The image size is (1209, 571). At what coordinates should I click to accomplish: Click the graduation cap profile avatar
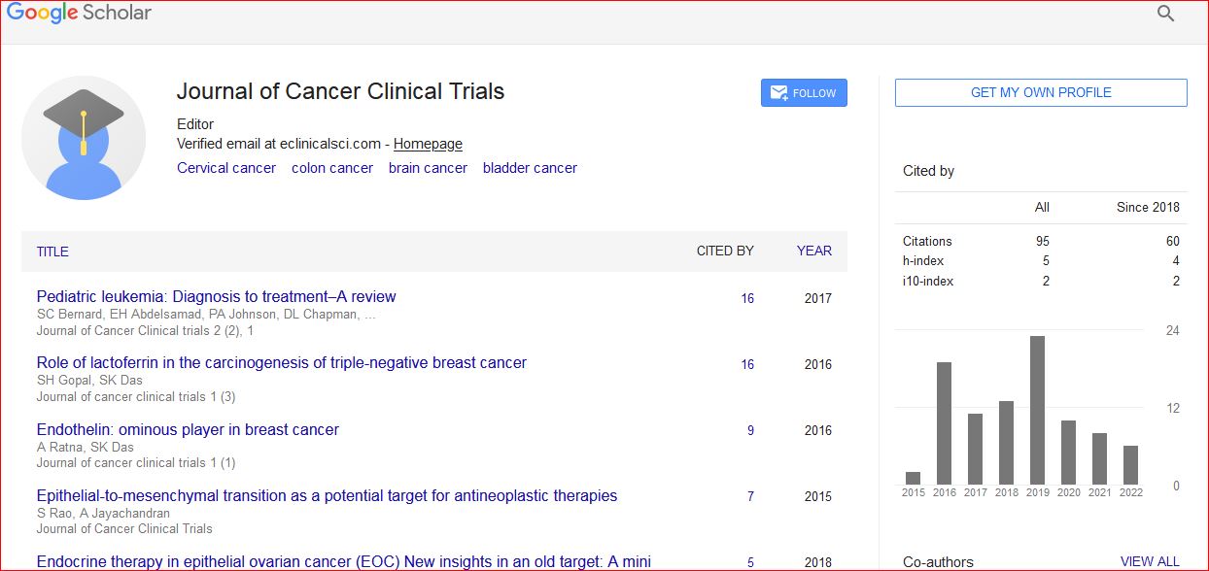(x=84, y=138)
